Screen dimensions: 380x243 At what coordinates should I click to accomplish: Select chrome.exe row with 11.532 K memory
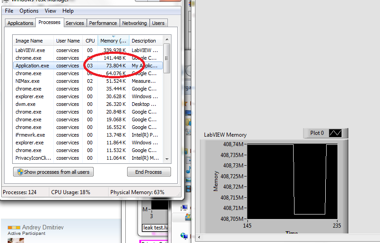tap(88, 150)
